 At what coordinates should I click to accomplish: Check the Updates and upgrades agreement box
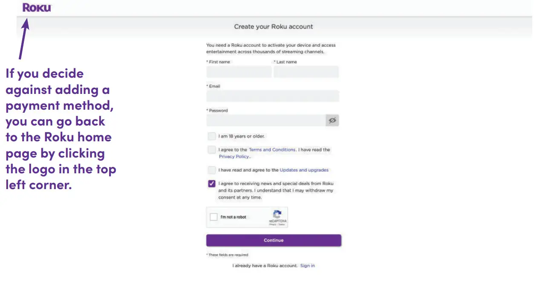212,170
